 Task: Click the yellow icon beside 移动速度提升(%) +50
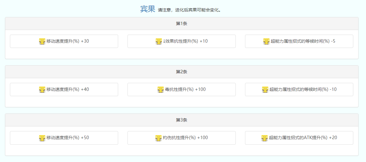click(x=42, y=138)
